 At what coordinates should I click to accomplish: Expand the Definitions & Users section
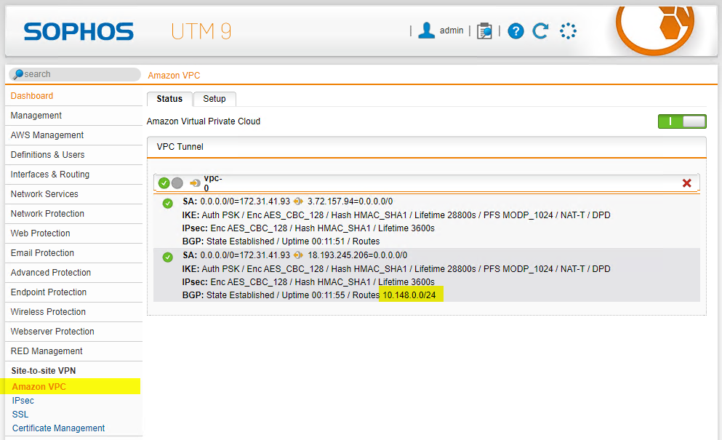coord(48,155)
